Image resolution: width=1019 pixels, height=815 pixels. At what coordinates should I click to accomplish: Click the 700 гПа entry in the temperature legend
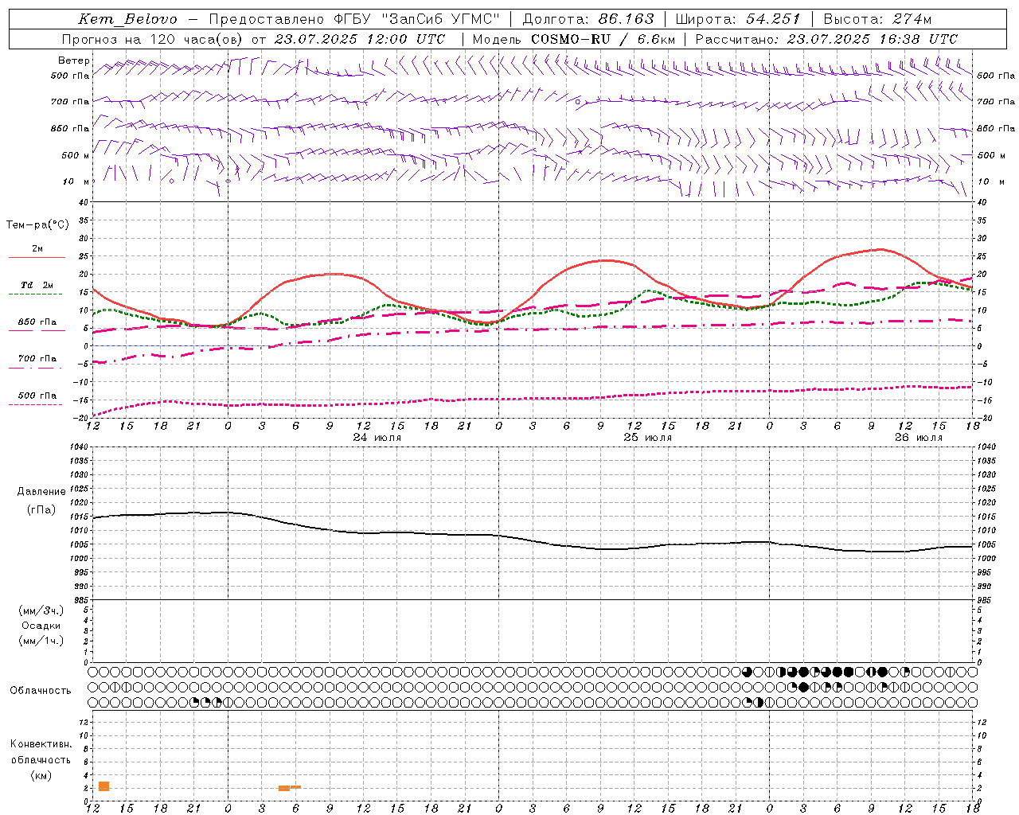(x=37, y=359)
